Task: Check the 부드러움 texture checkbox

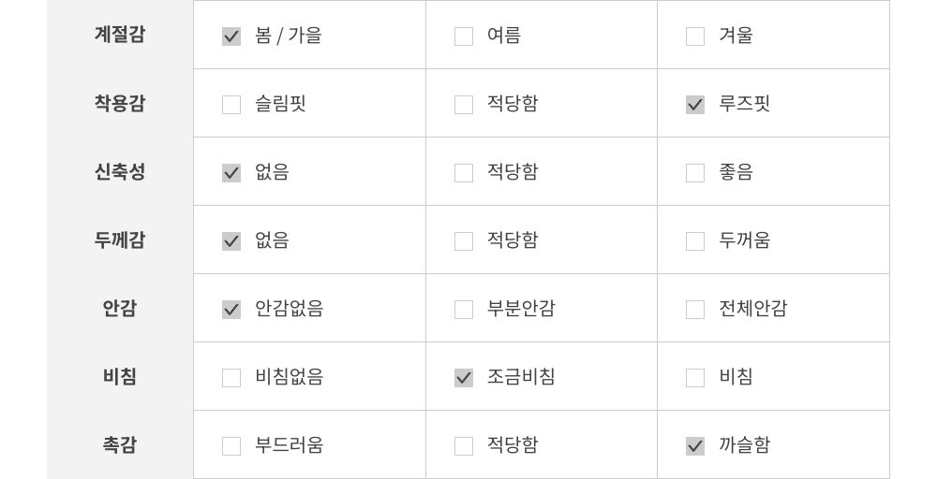Action: pos(231,446)
